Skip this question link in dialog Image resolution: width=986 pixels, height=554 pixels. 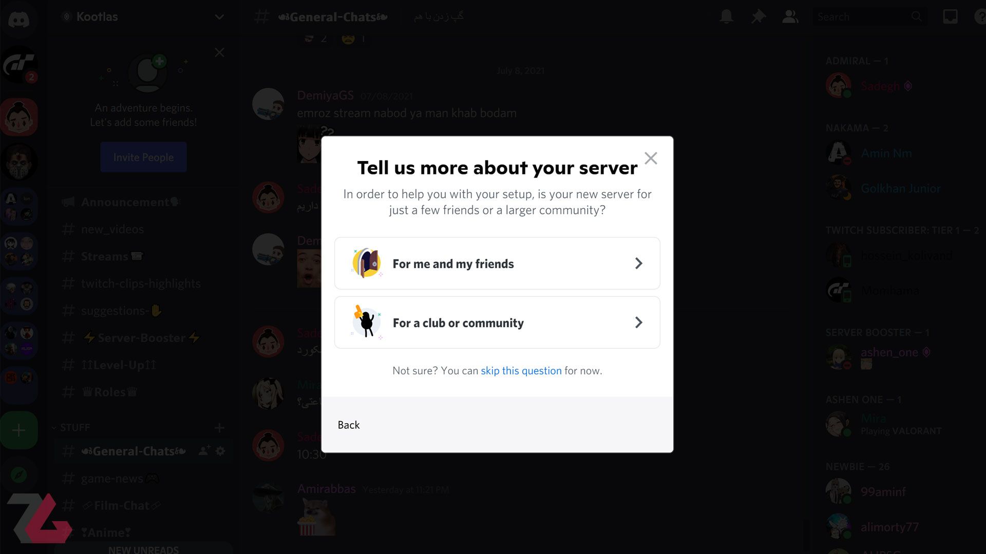tap(521, 371)
